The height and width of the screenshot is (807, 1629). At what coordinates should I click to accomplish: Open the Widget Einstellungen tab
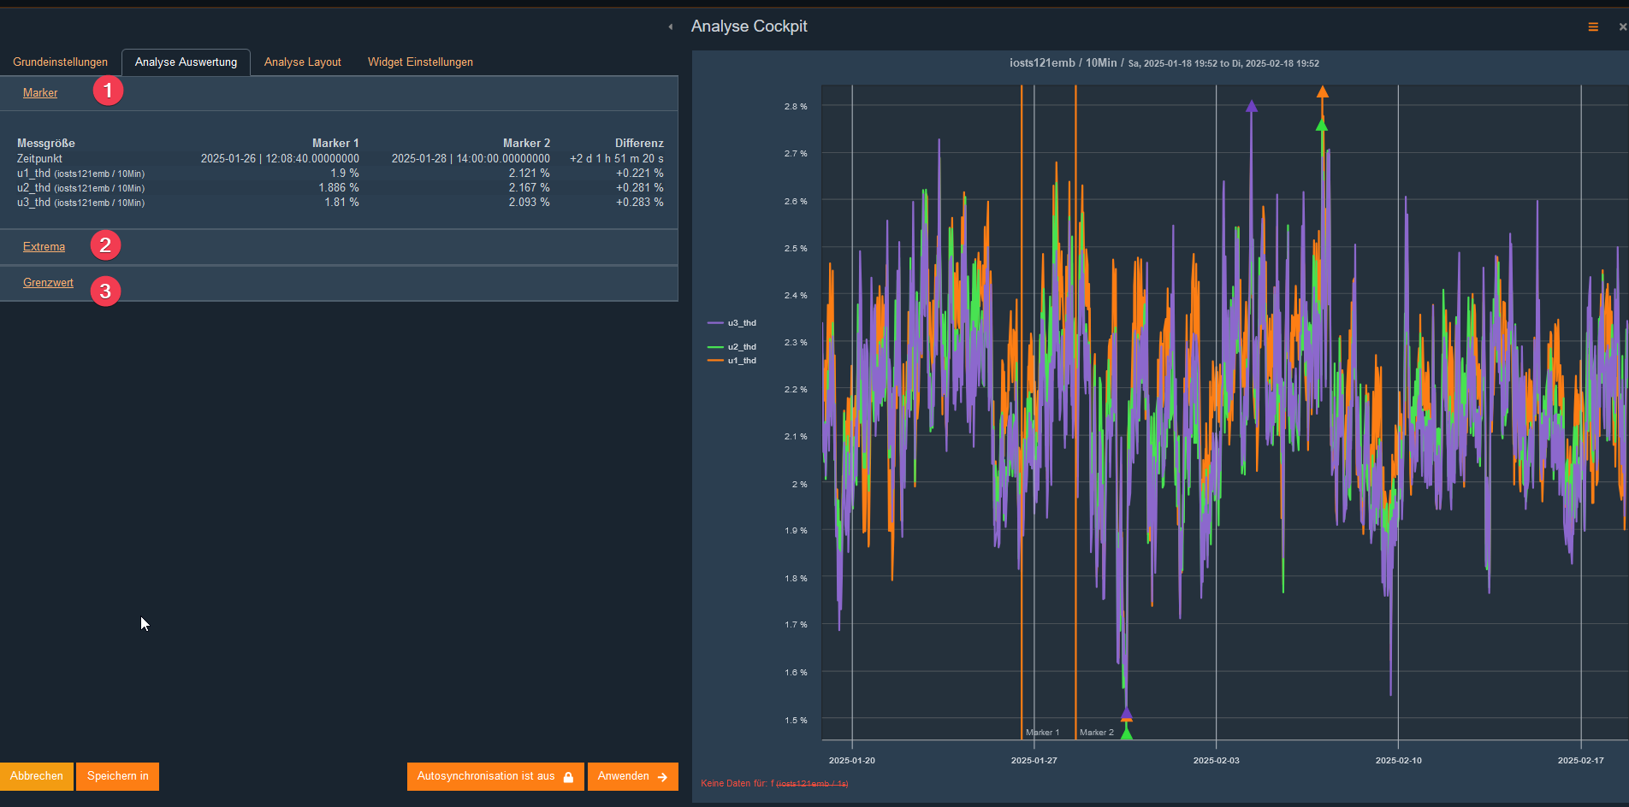(x=420, y=62)
